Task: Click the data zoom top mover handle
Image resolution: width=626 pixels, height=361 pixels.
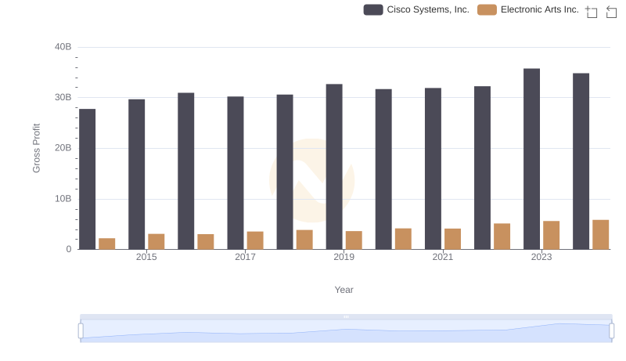Action: pos(346,316)
